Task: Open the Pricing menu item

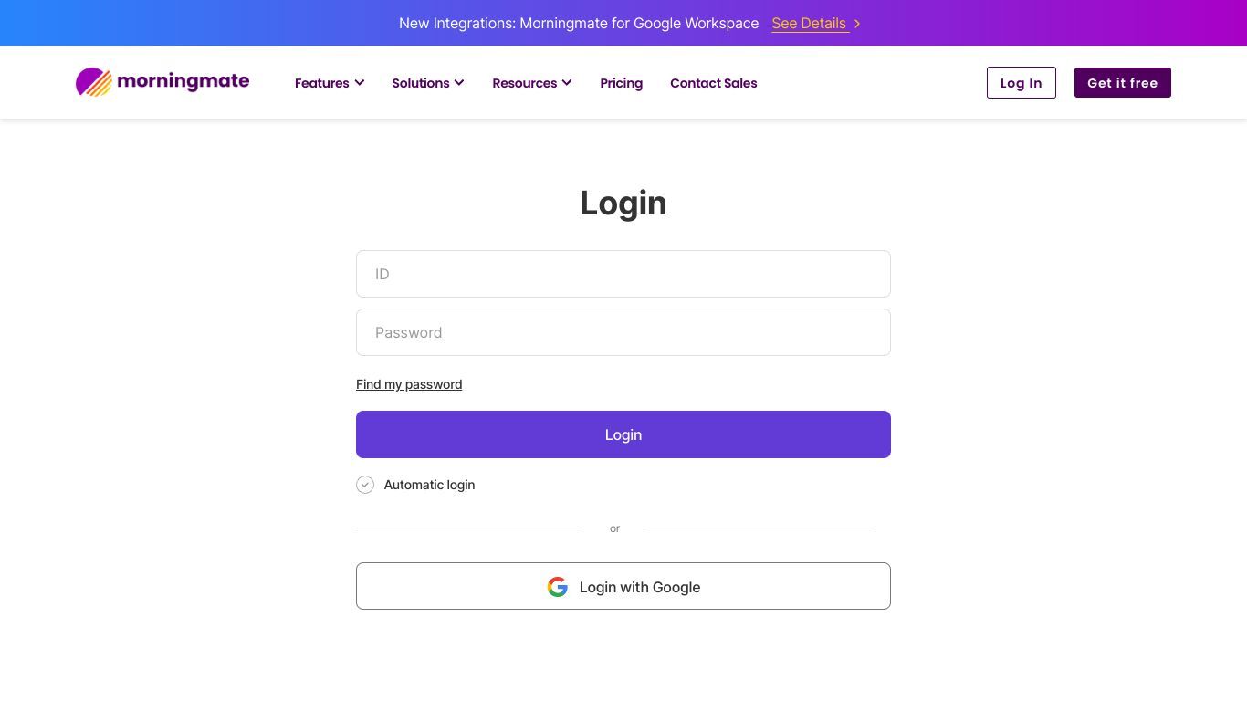Action: [622, 83]
